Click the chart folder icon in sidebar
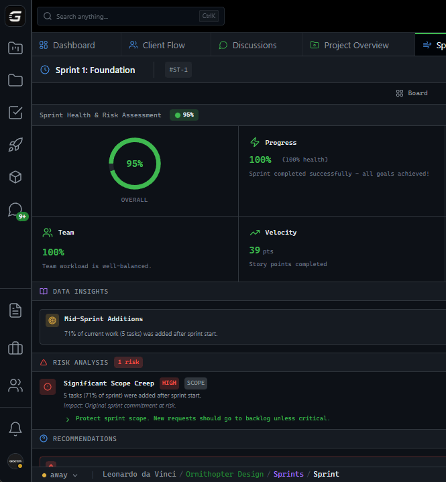The width and height of the screenshot is (446, 482). pyautogui.click(x=15, y=48)
